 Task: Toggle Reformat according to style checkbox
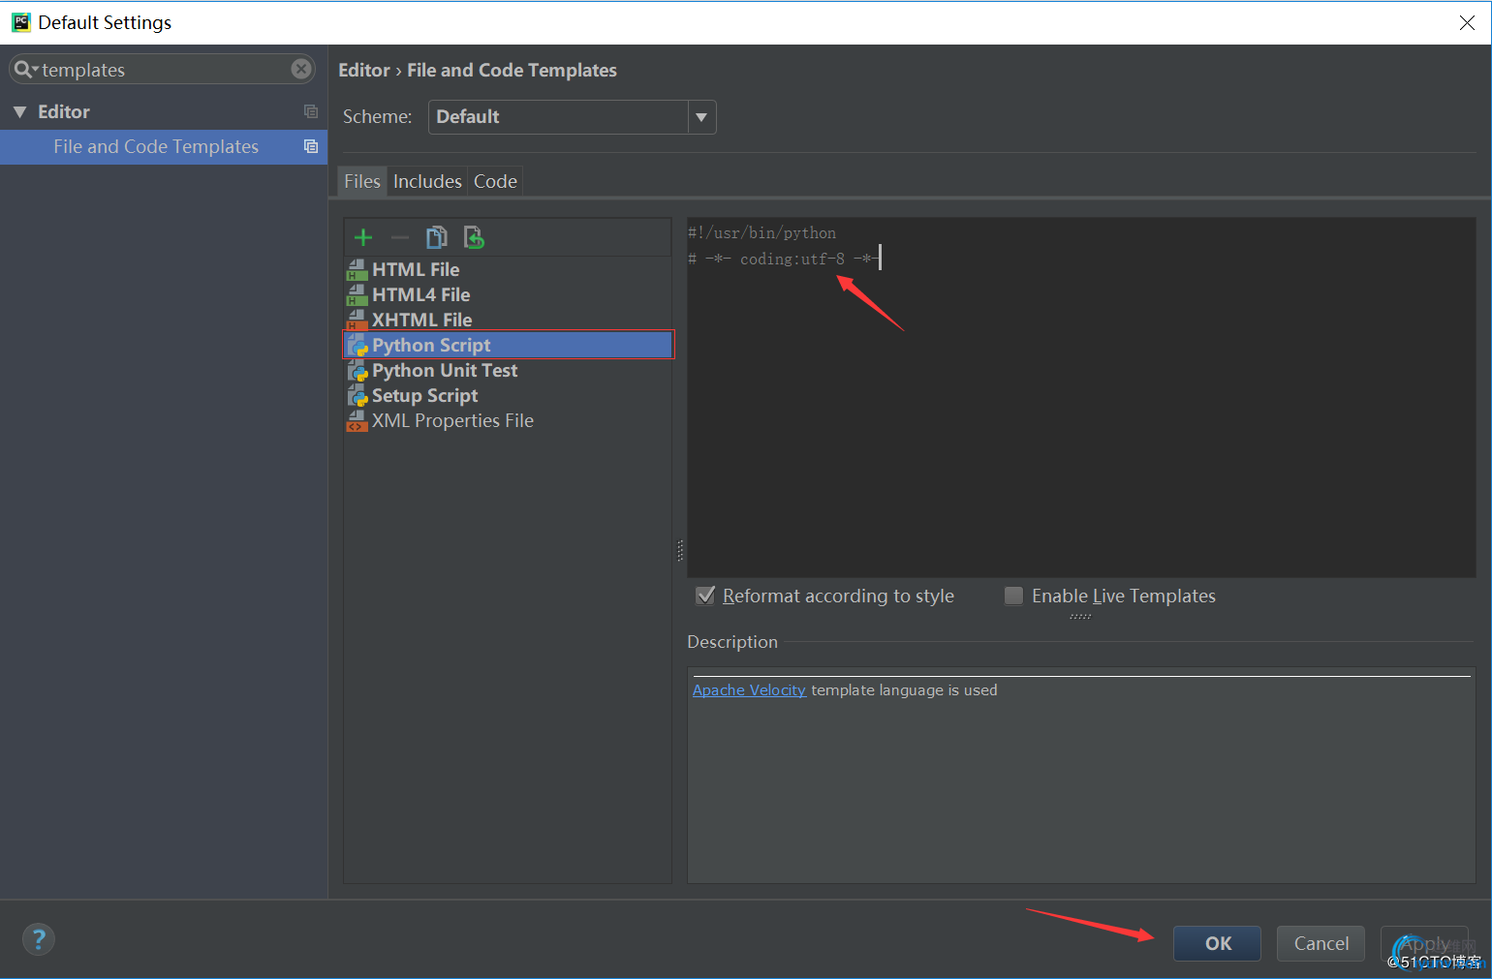click(706, 596)
